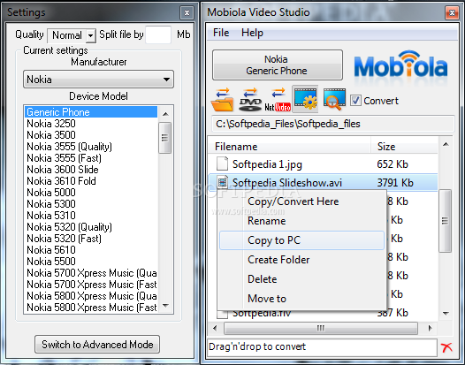This screenshot has height=365, width=465.
Task: Click the folder path field
Action: [333, 124]
